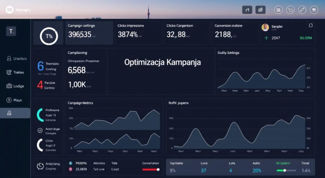The width and height of the screenshot is (325, 178).
Task: Open the Lodige sidebar item
Action: 15,86
